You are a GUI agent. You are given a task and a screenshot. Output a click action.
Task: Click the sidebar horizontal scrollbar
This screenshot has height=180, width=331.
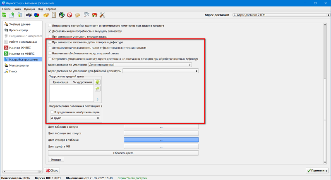point(22,172)
